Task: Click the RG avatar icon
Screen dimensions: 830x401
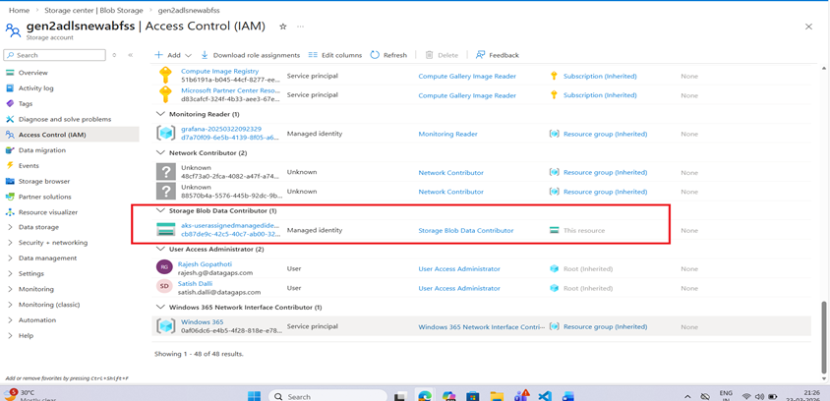Action: (164, 267)
